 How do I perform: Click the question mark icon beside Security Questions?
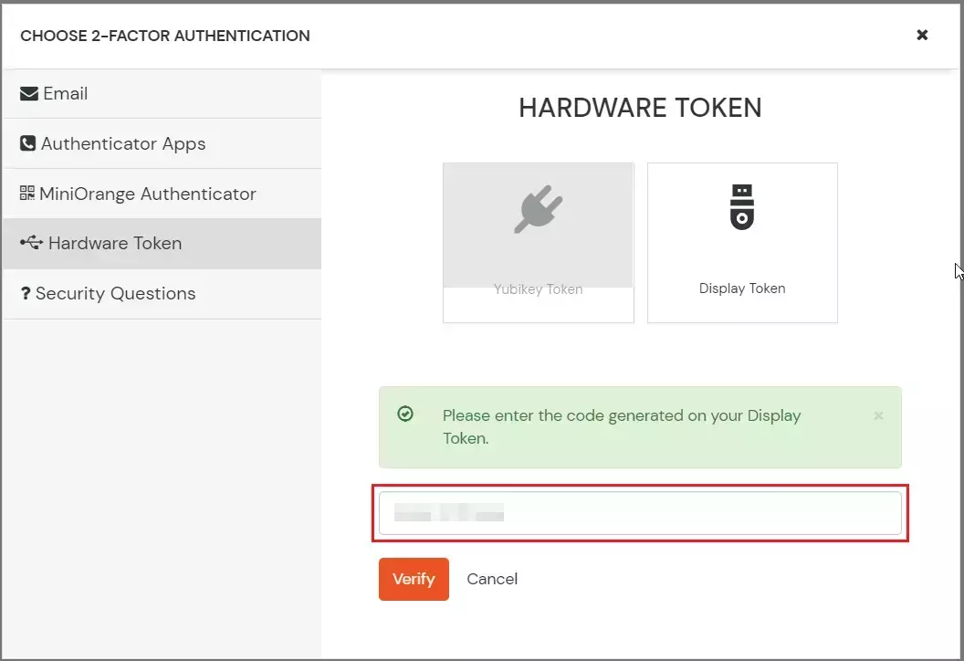tap(26, 293)
